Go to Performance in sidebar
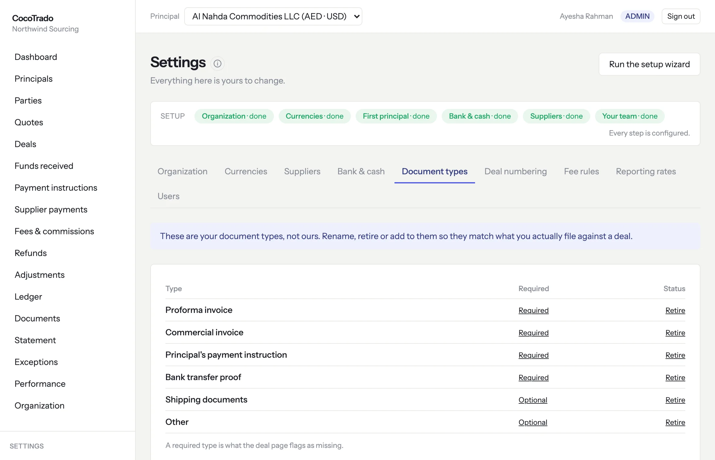This screenshot has width=715, height=460. [x=40, y=384]
